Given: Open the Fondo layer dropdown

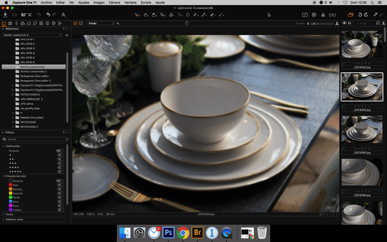Looking at the screenshot, I should (101, 23).
